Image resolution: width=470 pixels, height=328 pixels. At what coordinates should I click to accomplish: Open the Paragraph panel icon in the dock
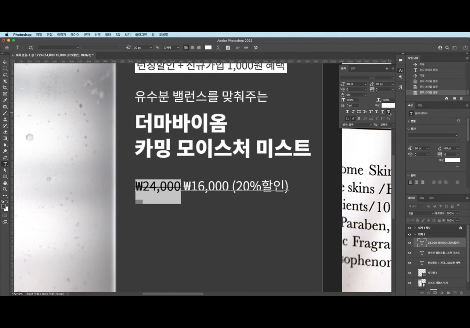tap(401, 77)
